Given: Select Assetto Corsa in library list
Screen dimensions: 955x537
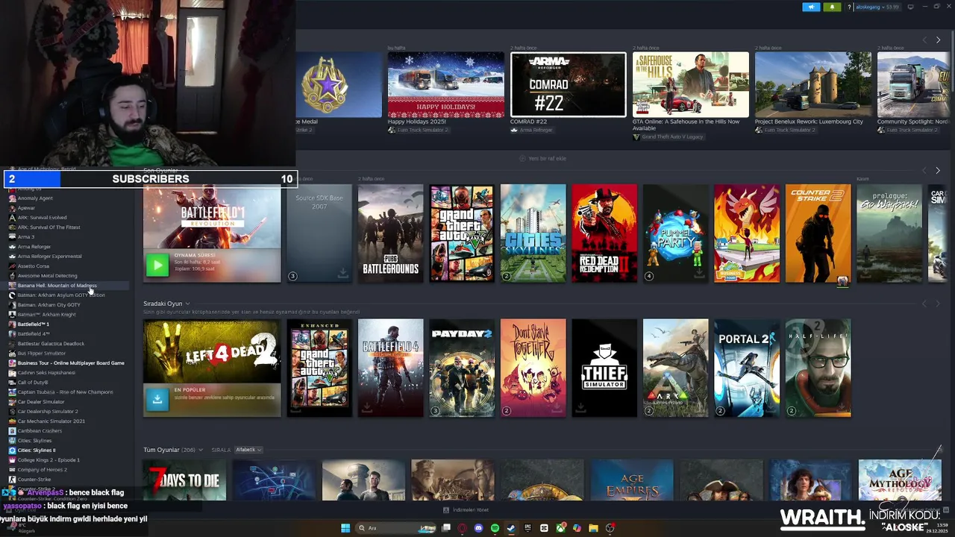Looking at the screenshot, I should (33, 266).
